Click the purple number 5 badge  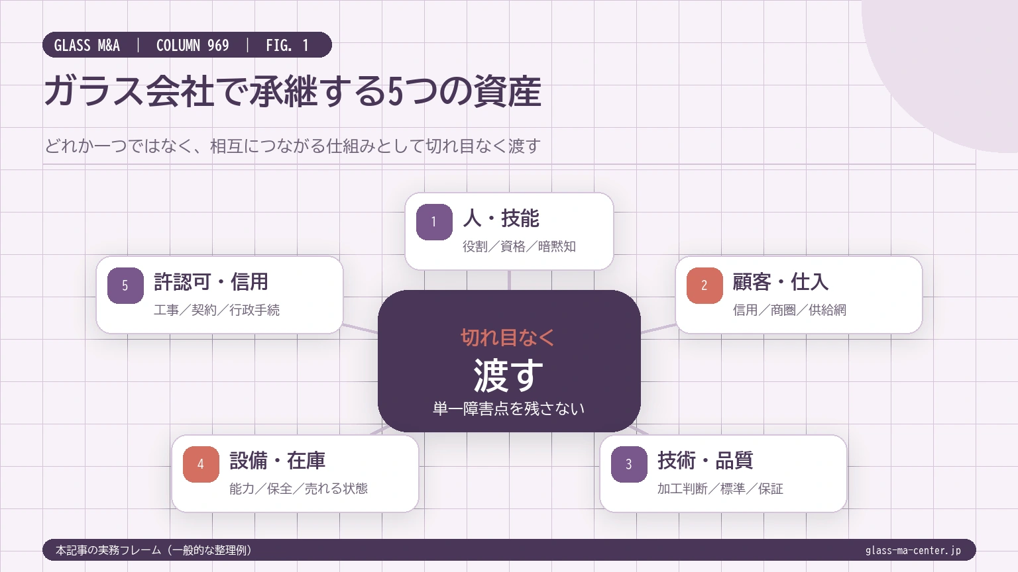click(125, 285)
